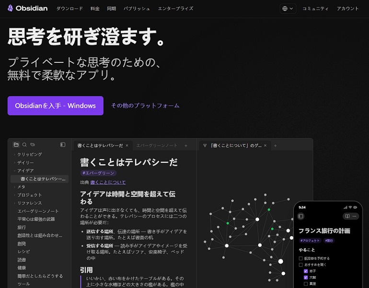Screen dimensions: 369x288
Task: Uncheck the 大蒜 checkbox
Action: [306, 277]
